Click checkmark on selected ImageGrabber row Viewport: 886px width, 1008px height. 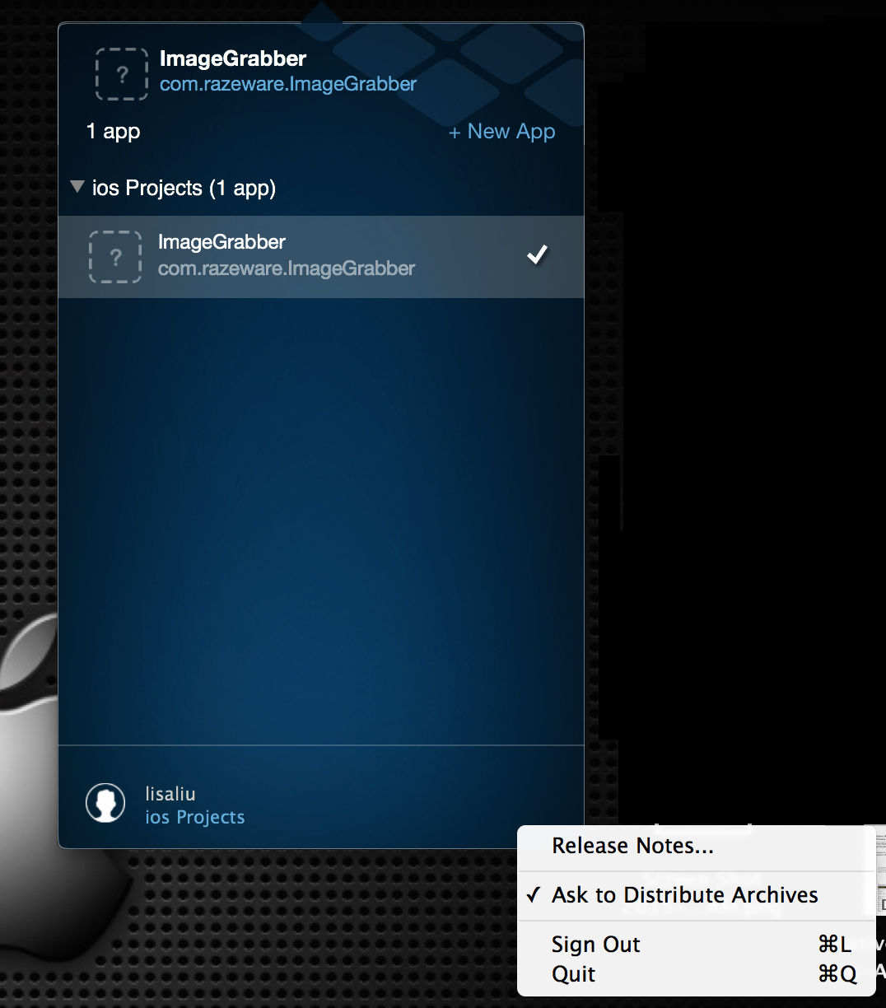pos(537,255)
